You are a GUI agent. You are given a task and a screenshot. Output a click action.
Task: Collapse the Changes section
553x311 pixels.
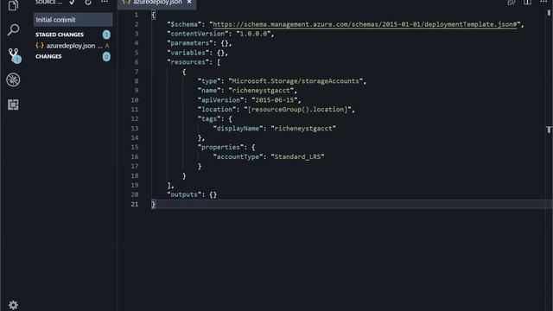[x=48, y=56]
